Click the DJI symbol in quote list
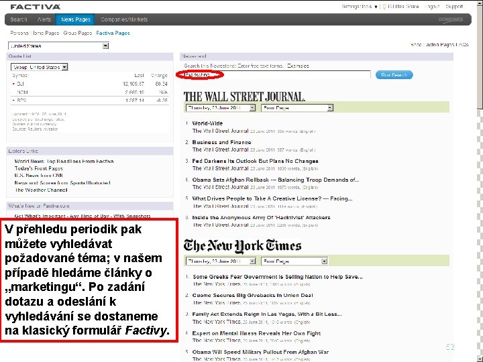 [20, 84]
